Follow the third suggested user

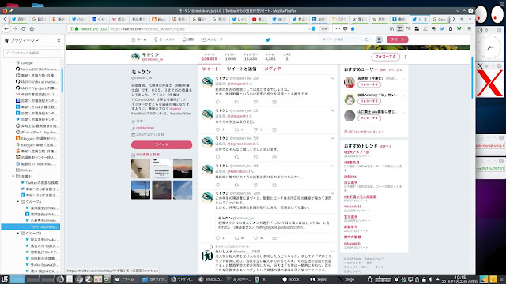[369, 118]
